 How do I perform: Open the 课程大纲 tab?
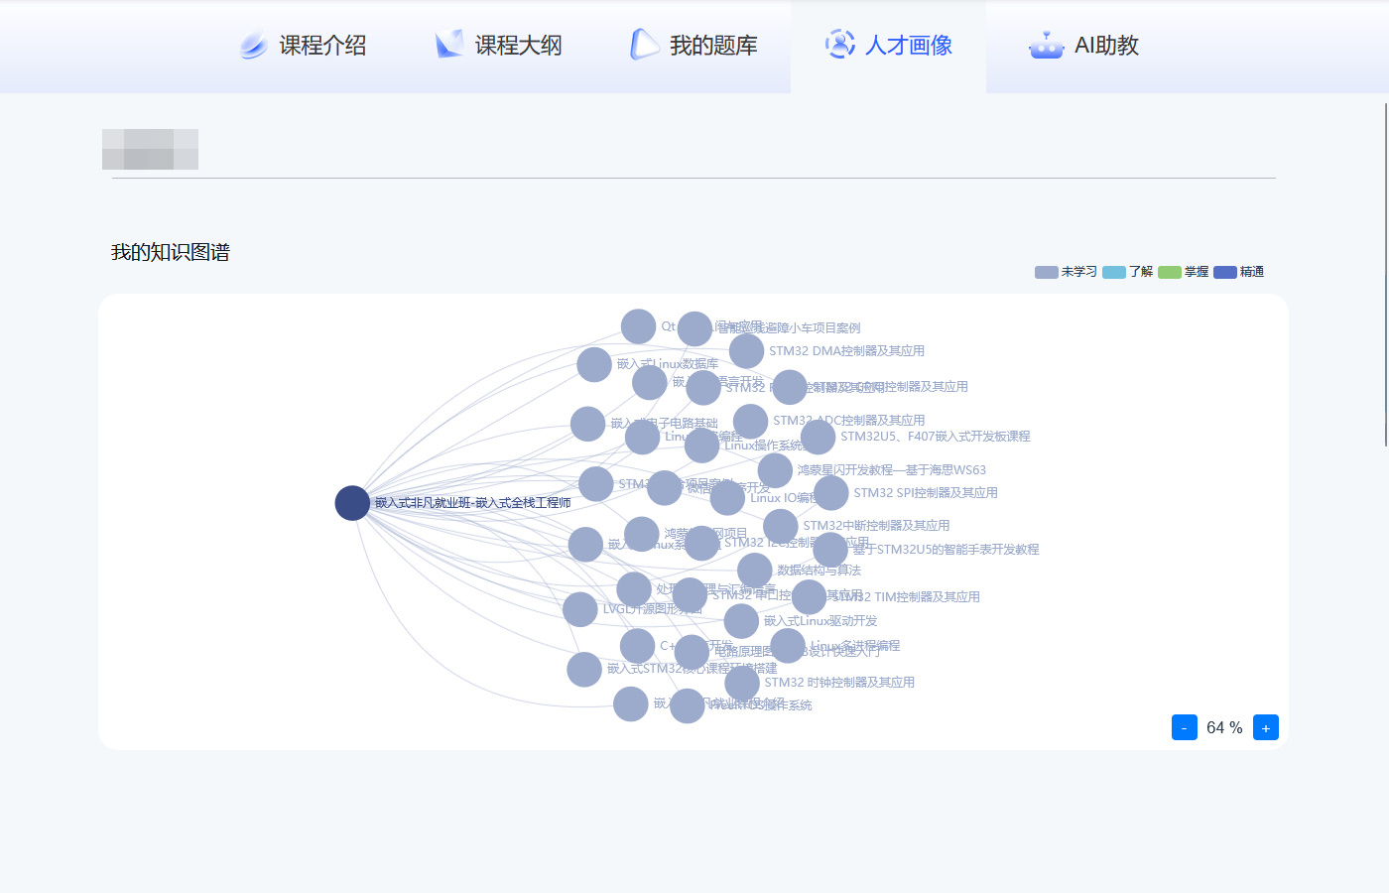pyautogui.click(x=499, y=46)
